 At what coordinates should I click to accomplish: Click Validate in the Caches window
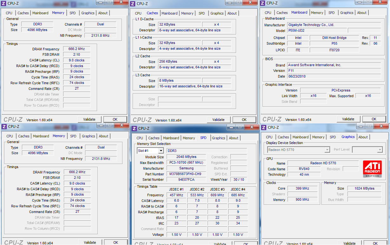point(218,120)
